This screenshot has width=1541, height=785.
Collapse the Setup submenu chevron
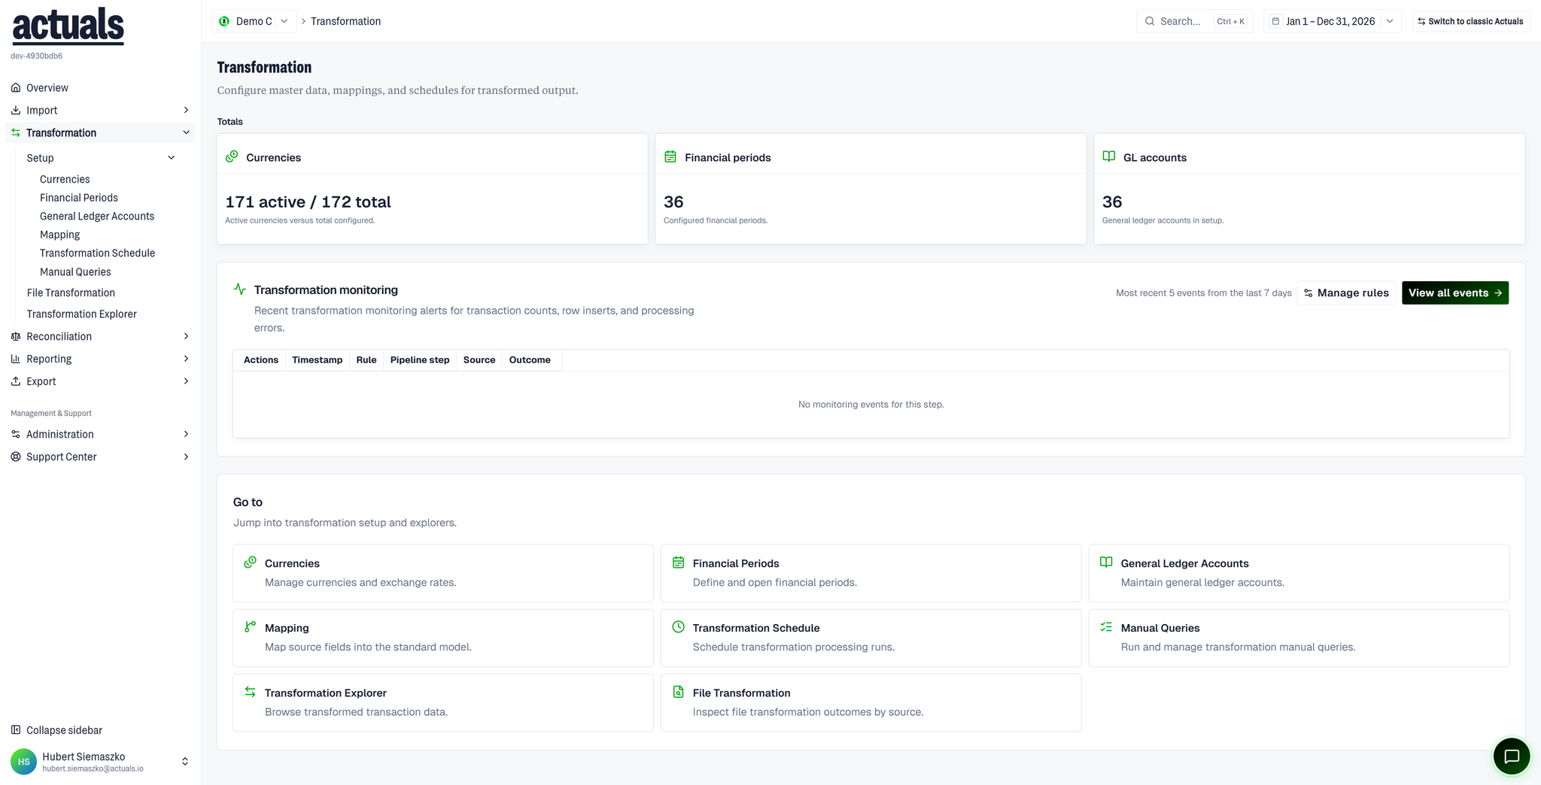point(171,158)
